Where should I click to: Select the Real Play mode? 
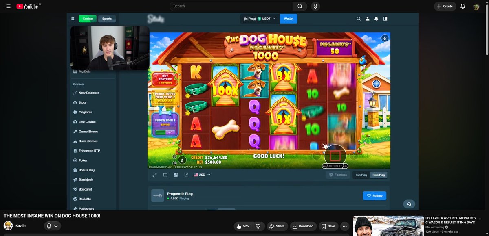coord(379,175)
